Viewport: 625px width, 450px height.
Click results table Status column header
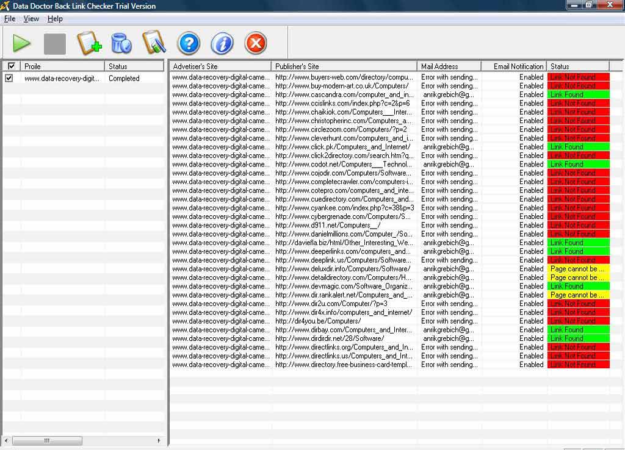pyautogui.click(x=578, y=66)
